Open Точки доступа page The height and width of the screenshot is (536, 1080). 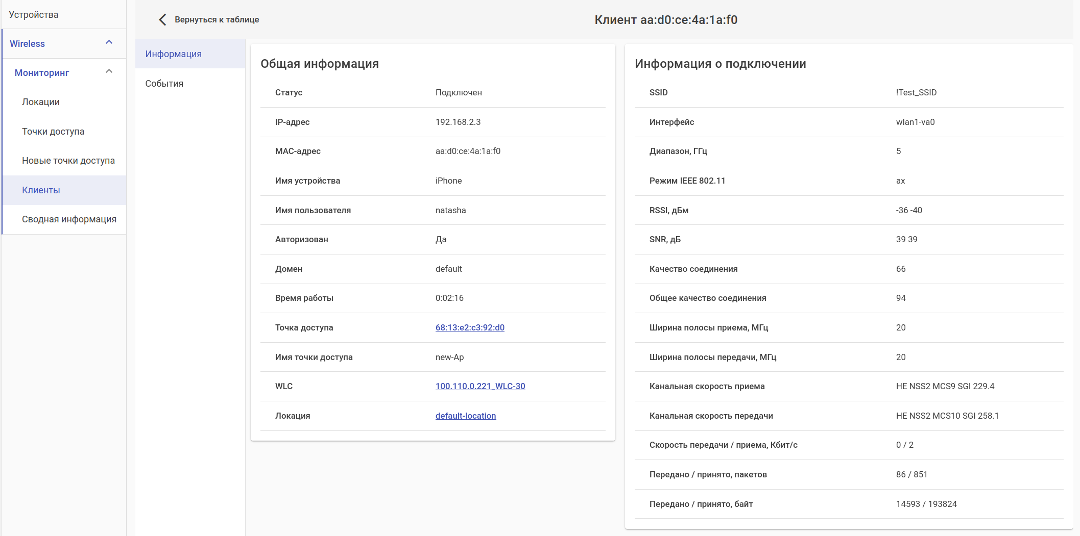(x=53, y=132)
